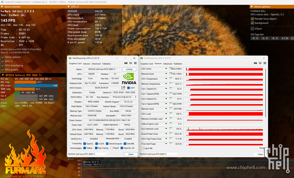Open the hamburger menu in GPU-Z Sensors window
294x178 pixels.
pyautogui.click(x=265, y=63)
